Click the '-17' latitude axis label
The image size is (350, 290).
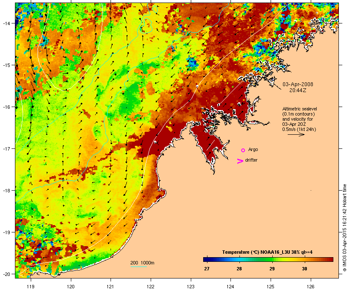(6, 148)
